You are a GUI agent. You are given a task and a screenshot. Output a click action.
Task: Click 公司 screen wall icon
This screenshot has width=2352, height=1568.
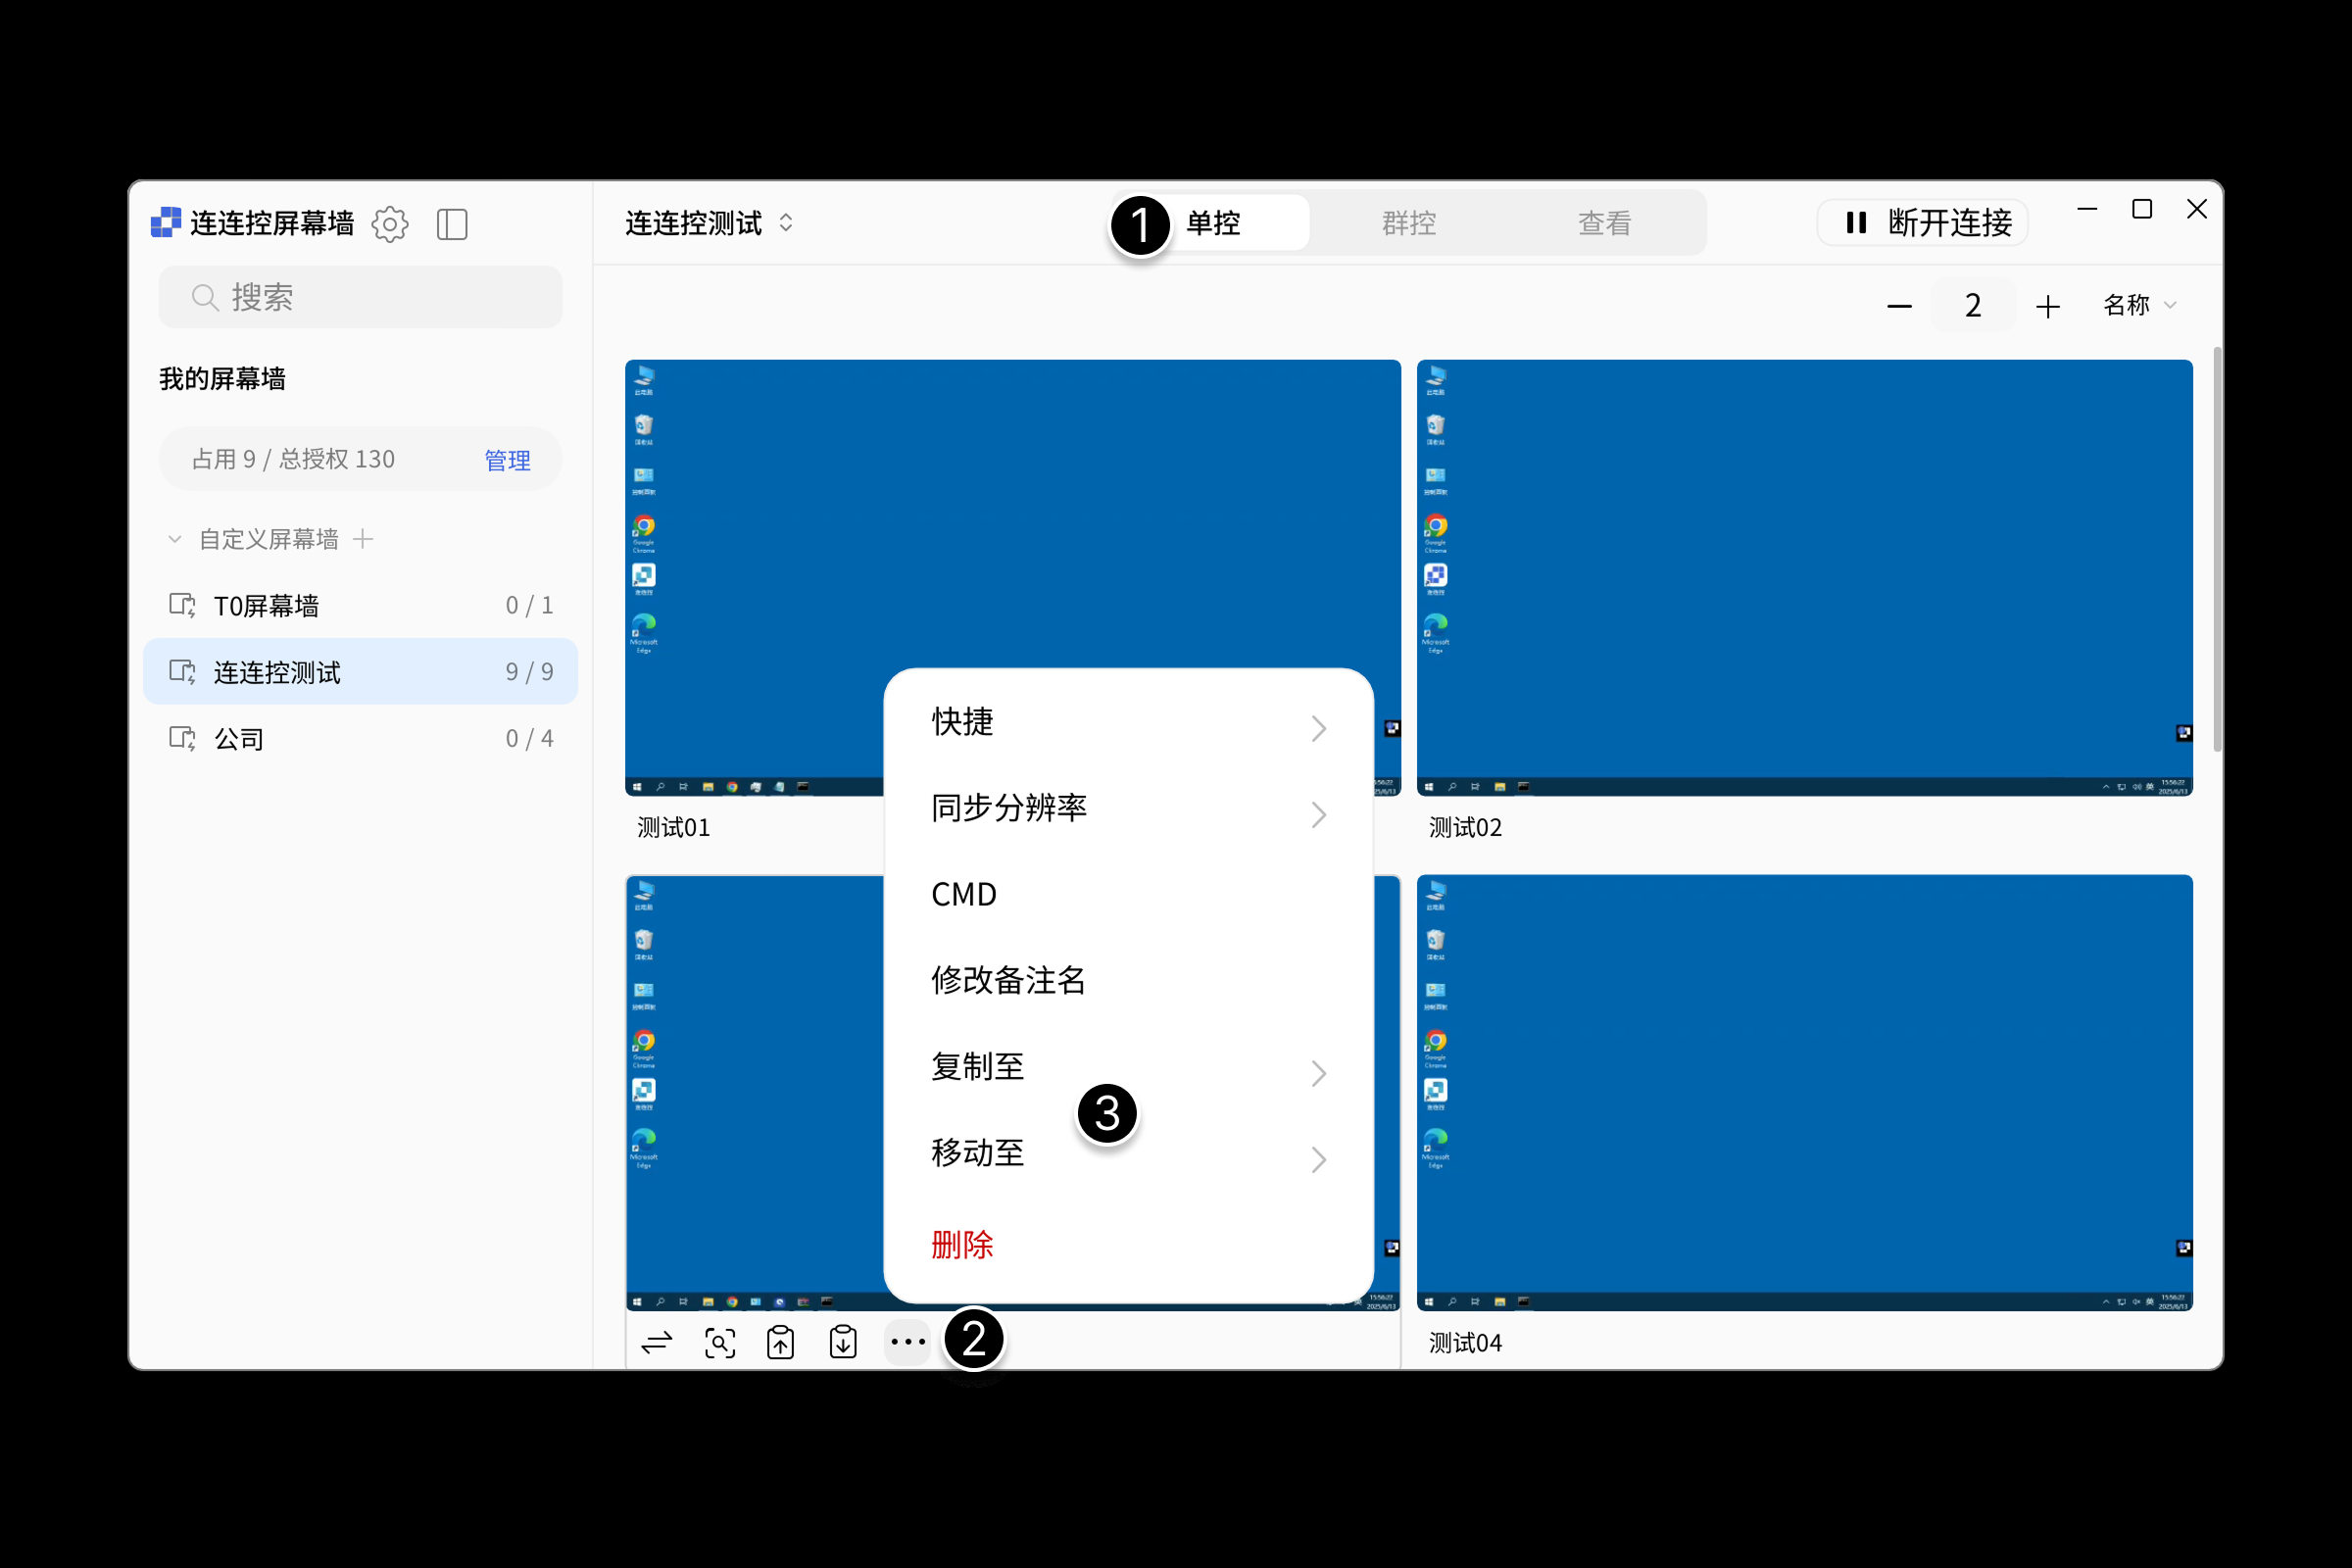pos(182,739)
